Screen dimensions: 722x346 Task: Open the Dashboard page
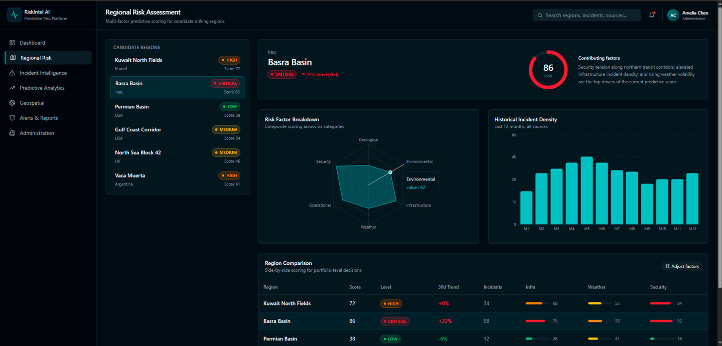click(48, 43)
